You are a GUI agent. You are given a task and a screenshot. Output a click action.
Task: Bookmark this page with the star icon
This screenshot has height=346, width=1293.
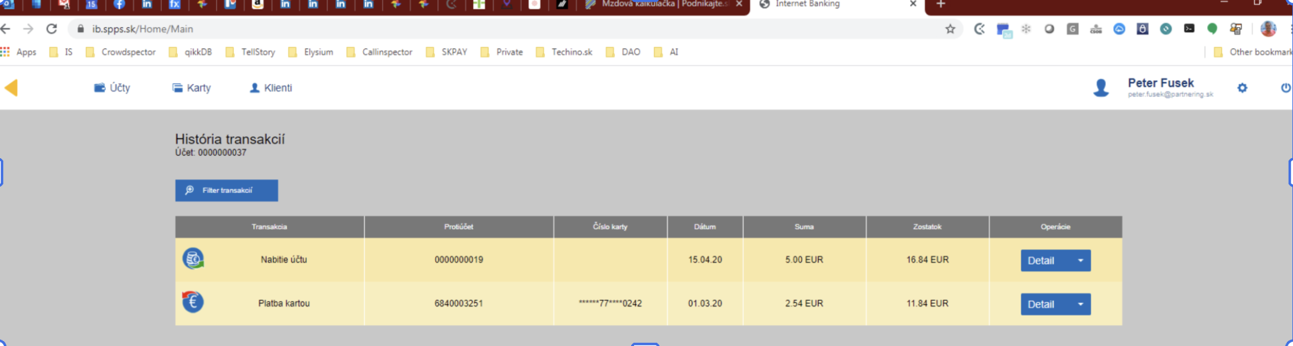click(950, 29)
